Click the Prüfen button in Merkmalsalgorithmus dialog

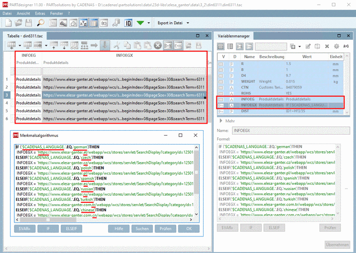[165, 229]
